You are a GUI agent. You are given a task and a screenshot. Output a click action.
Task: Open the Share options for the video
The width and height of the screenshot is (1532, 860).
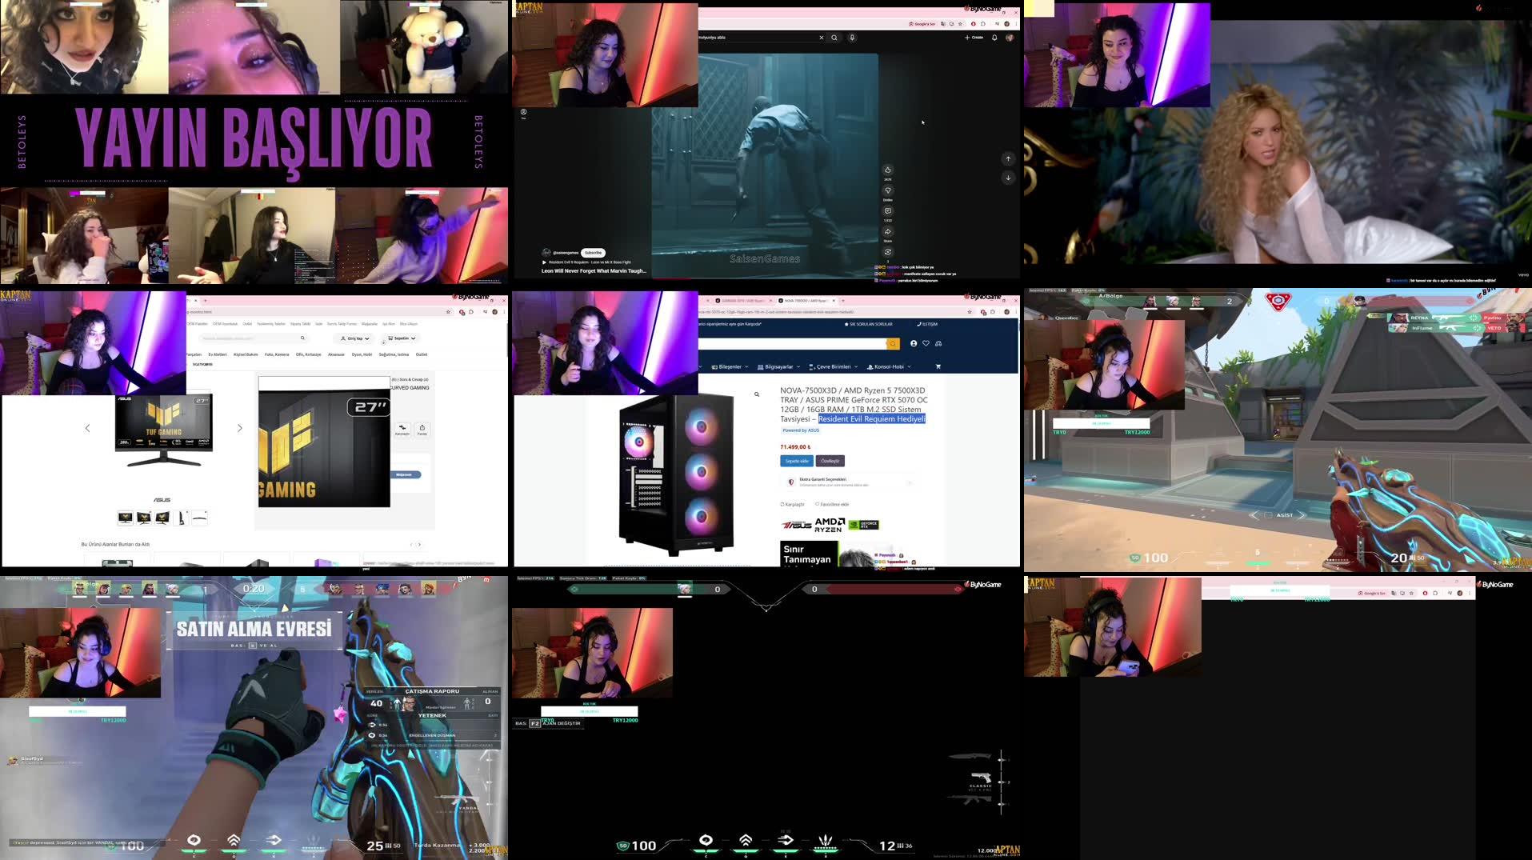888,231
